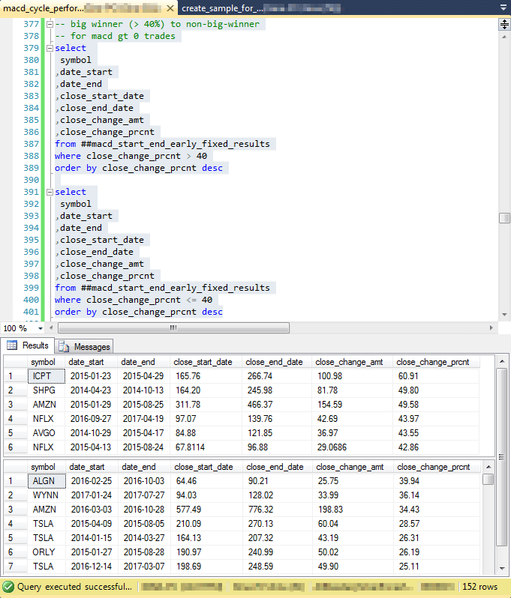Click the editor vertical scrollbar thumb
This screenshot has height=598, width=511.
504,218
